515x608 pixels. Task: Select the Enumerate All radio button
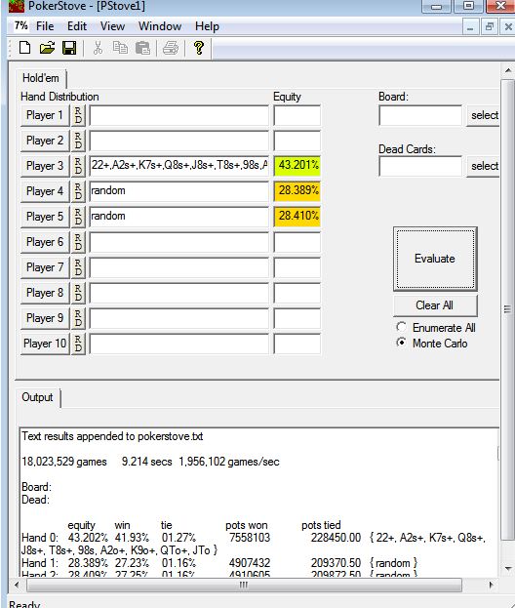pos(402,327)
